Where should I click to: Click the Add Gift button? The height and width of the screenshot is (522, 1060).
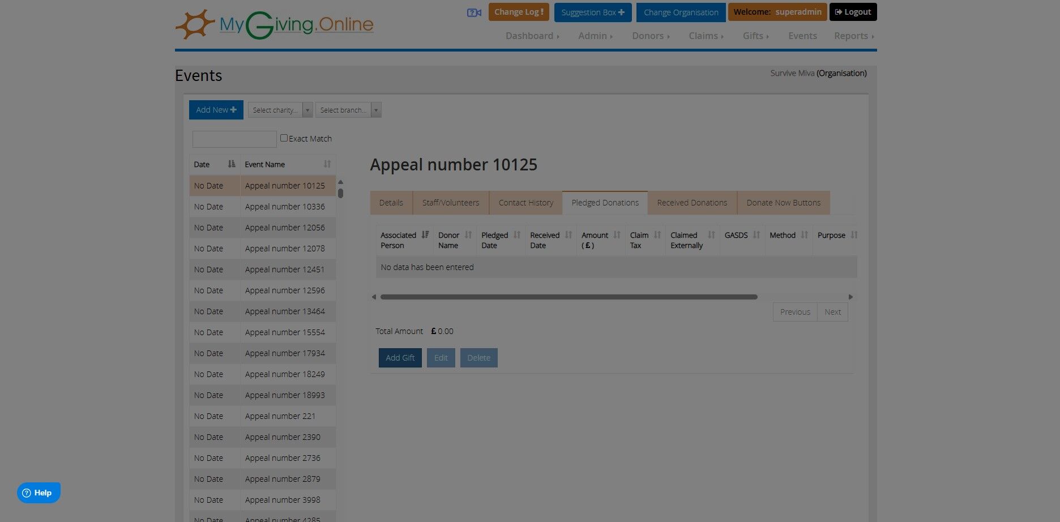click(x=400, y=358)
